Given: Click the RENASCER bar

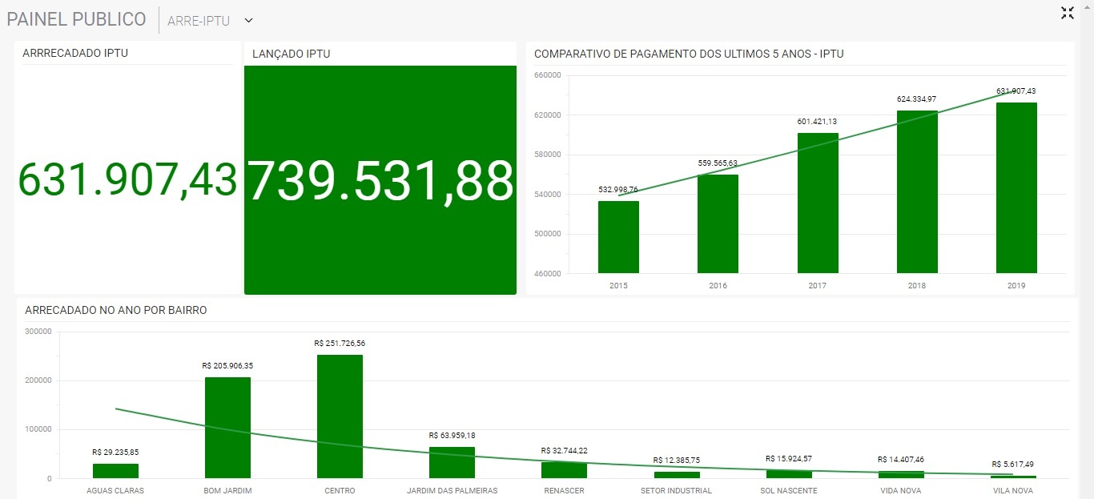Looking at the screenshot, I should pyautogui.click(x=564, y=470).
